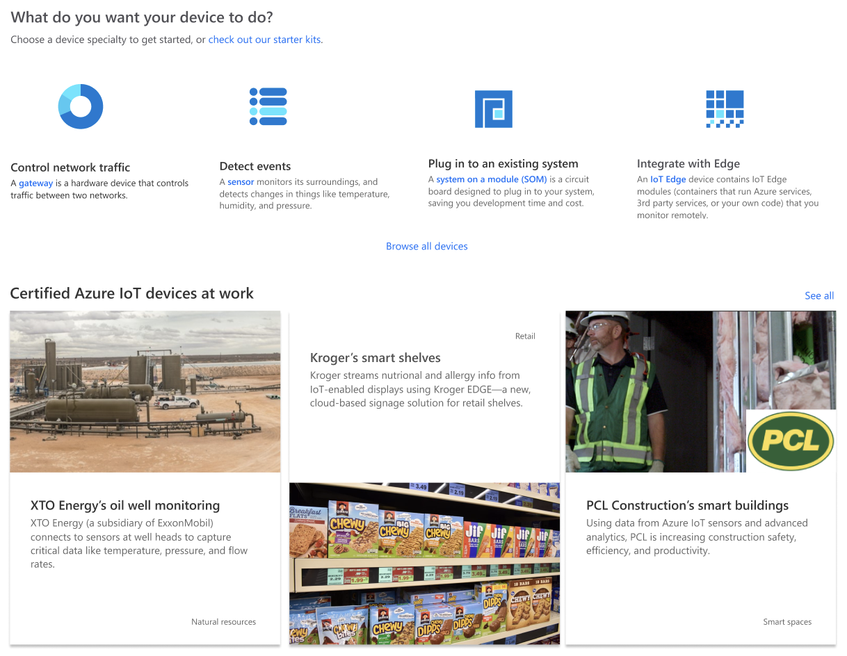Select the 'Integrate with Edge' heading
Image resolution: width=847 pixels, height=656 pixels.
(688, 164)
